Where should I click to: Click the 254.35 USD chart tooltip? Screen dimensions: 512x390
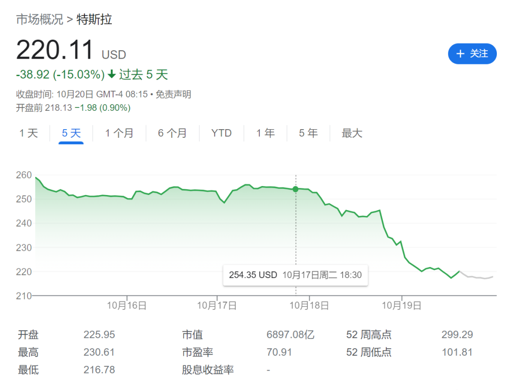click(295, 275)
